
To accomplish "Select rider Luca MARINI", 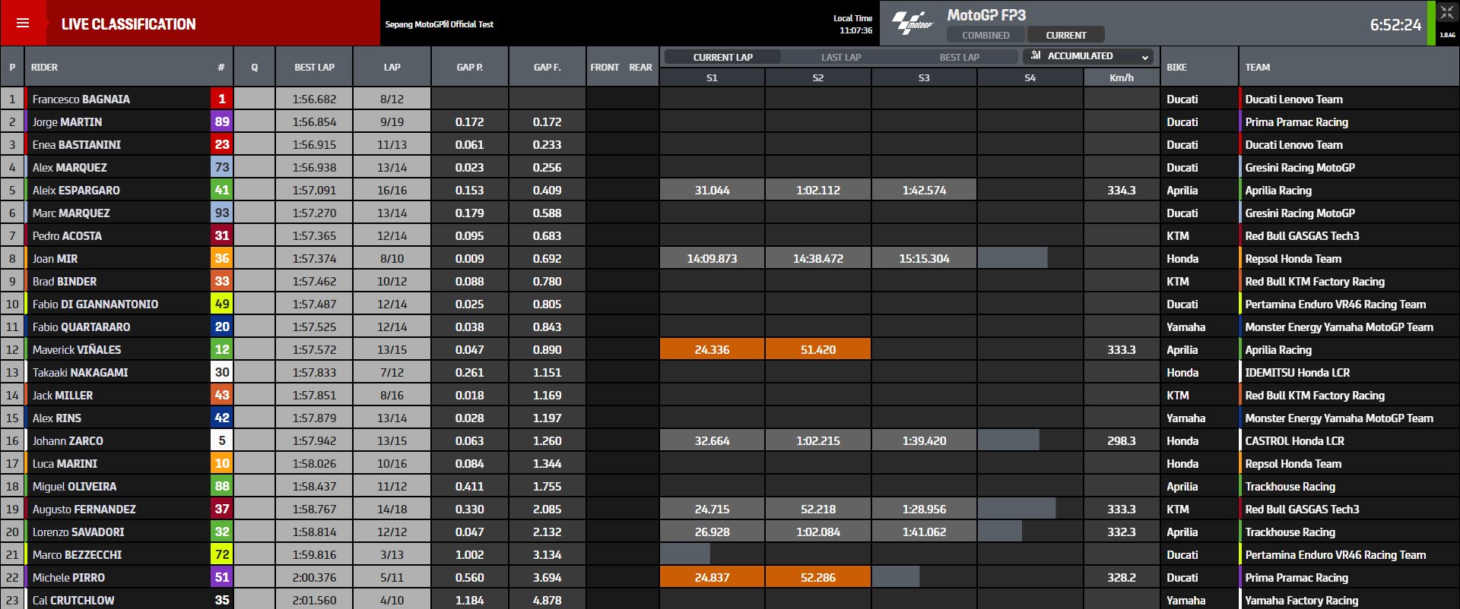I will pyautogui.click(x=65, y=464).
